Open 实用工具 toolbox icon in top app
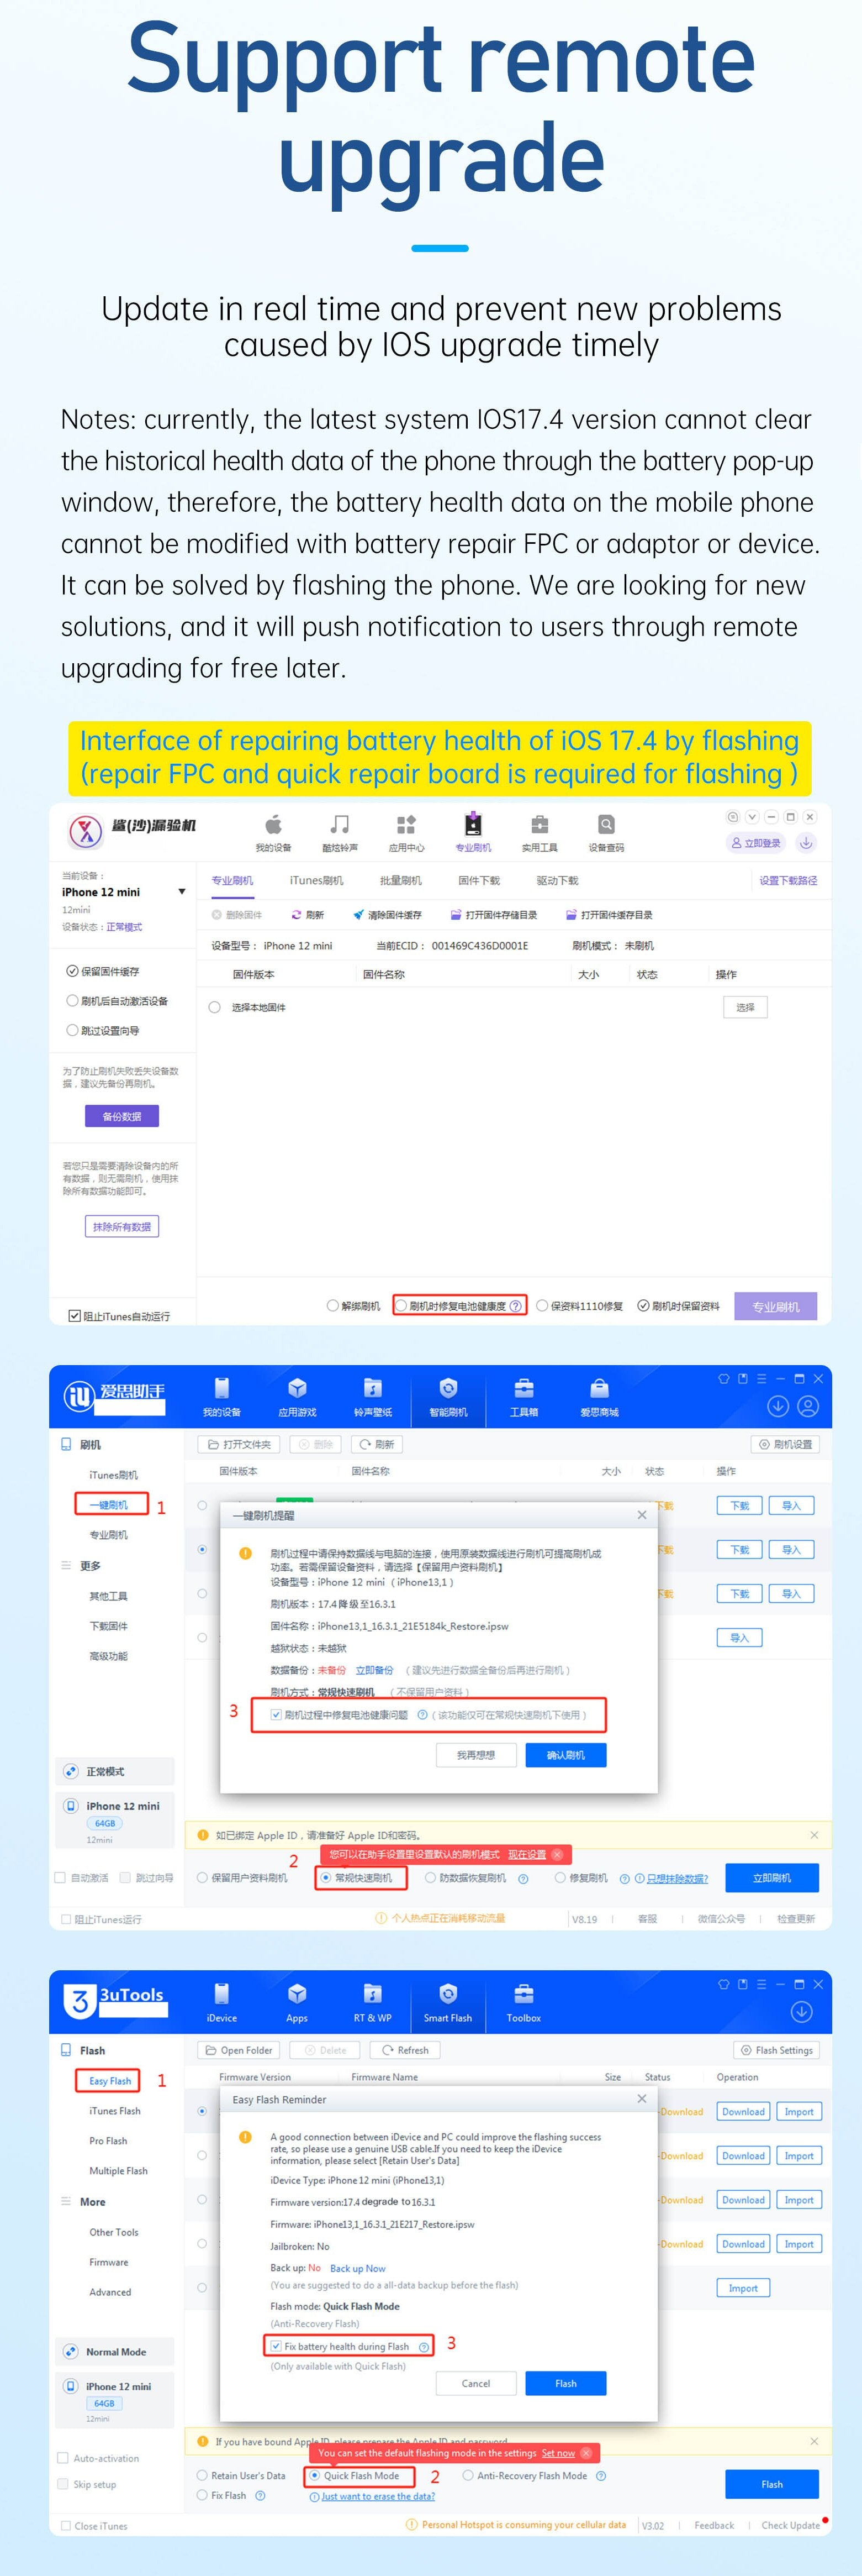Screen dimensions: 862x2576 point(540,825)
